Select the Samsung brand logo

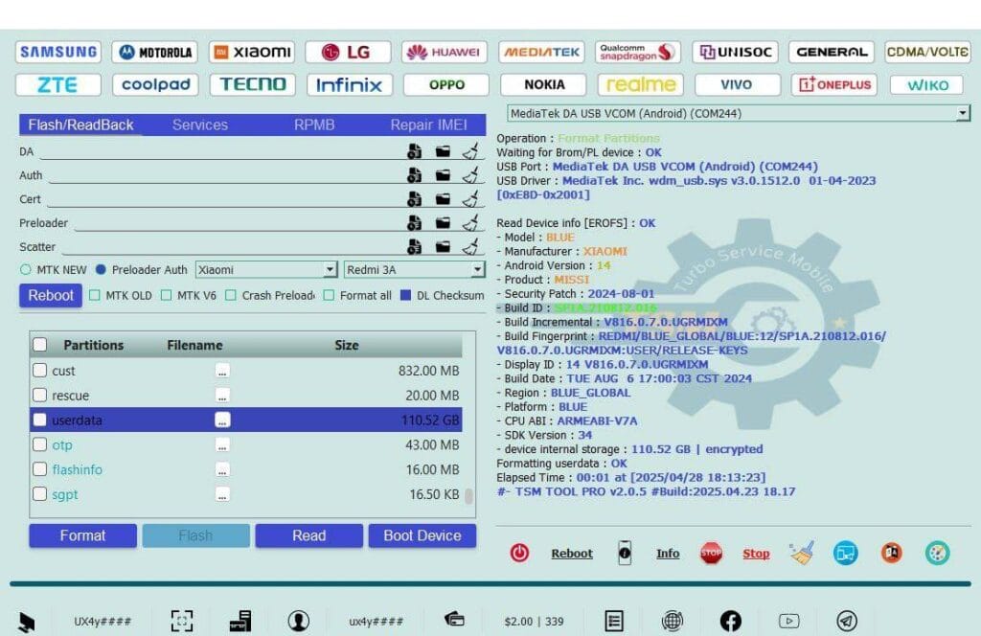tap(58, 52)
